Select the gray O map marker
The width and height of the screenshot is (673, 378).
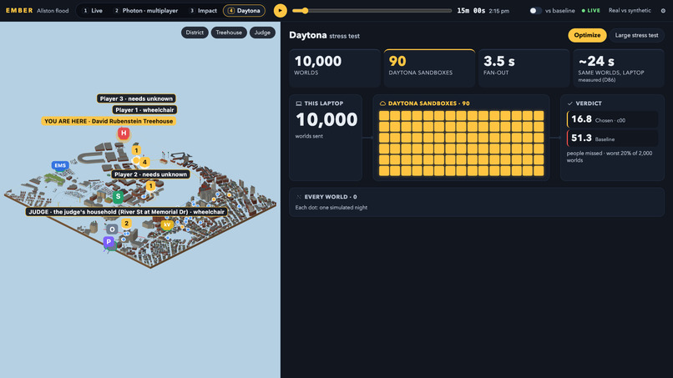pyautogui.click(x=112, y=229)
